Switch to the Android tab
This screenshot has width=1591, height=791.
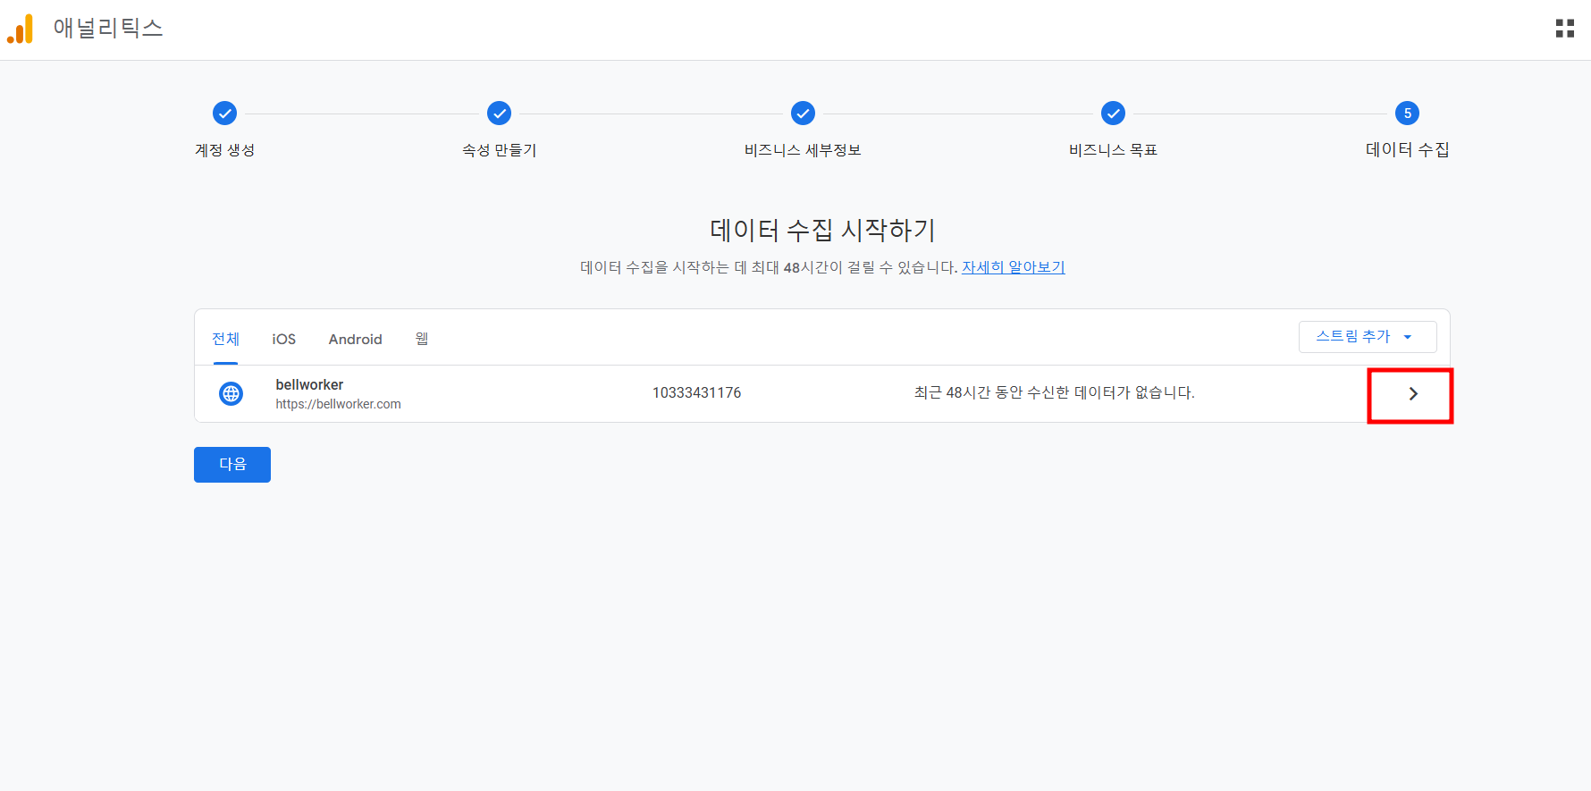[356, 339]
